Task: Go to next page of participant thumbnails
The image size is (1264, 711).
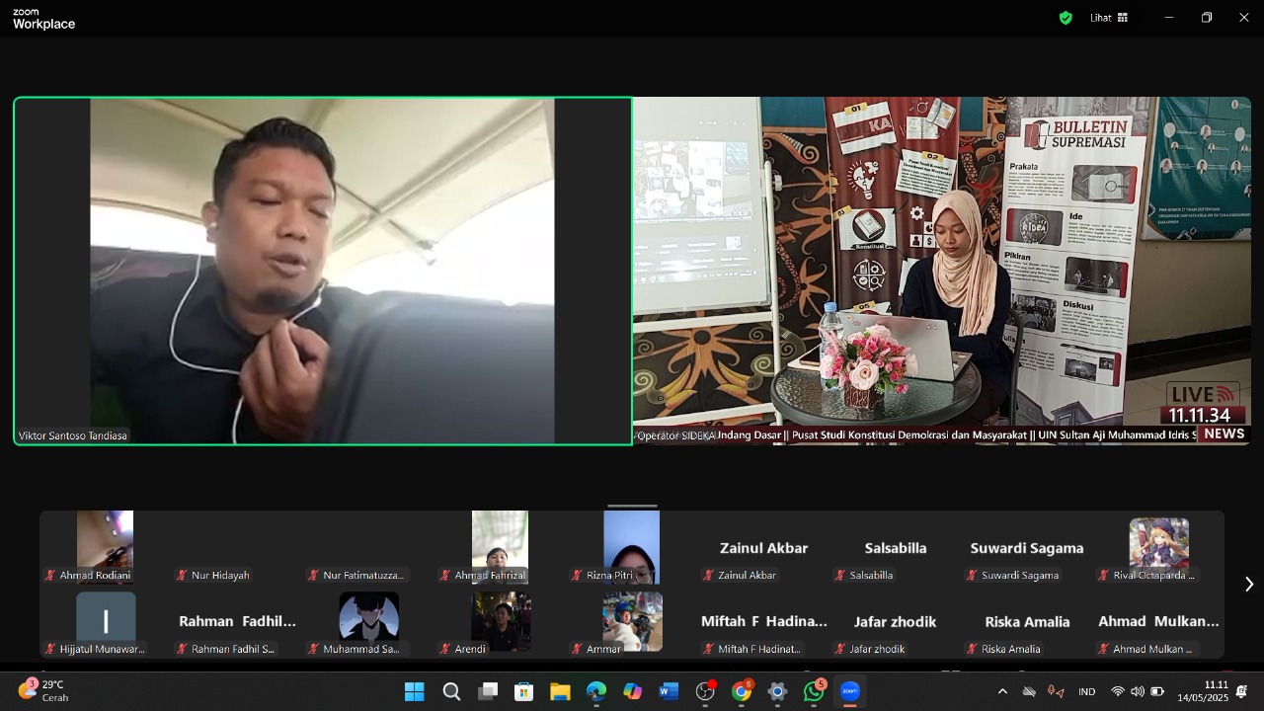Action: tap(1248, 585)
